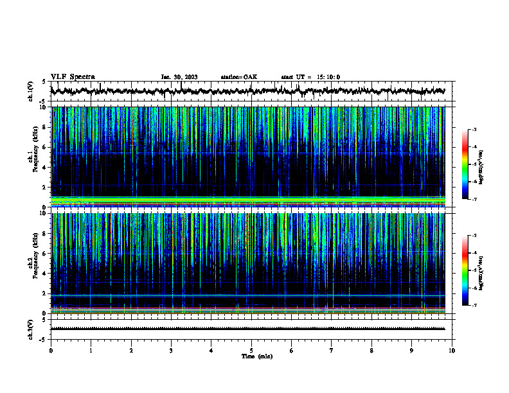Click the 9 minute tick on time axis

[411, 351]
